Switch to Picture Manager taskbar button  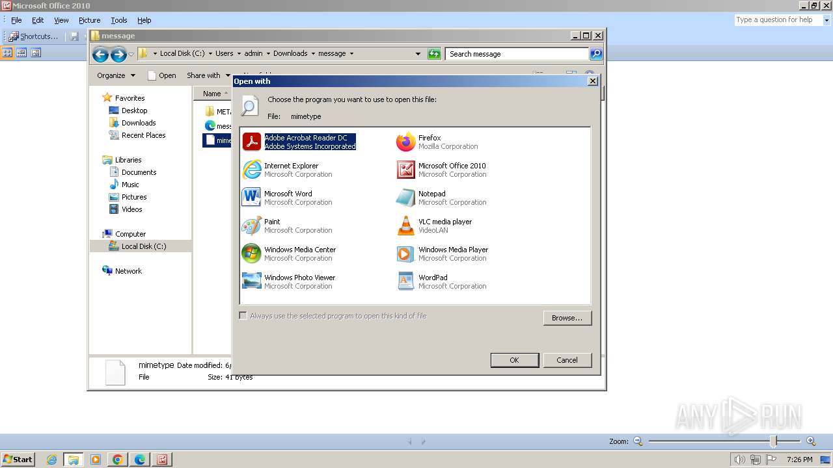pyautogui.click(x=162, y=460)
